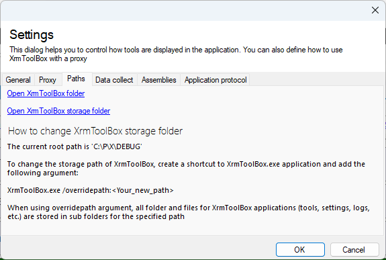Click the overridepath argument example text

(x=91, y=190)
